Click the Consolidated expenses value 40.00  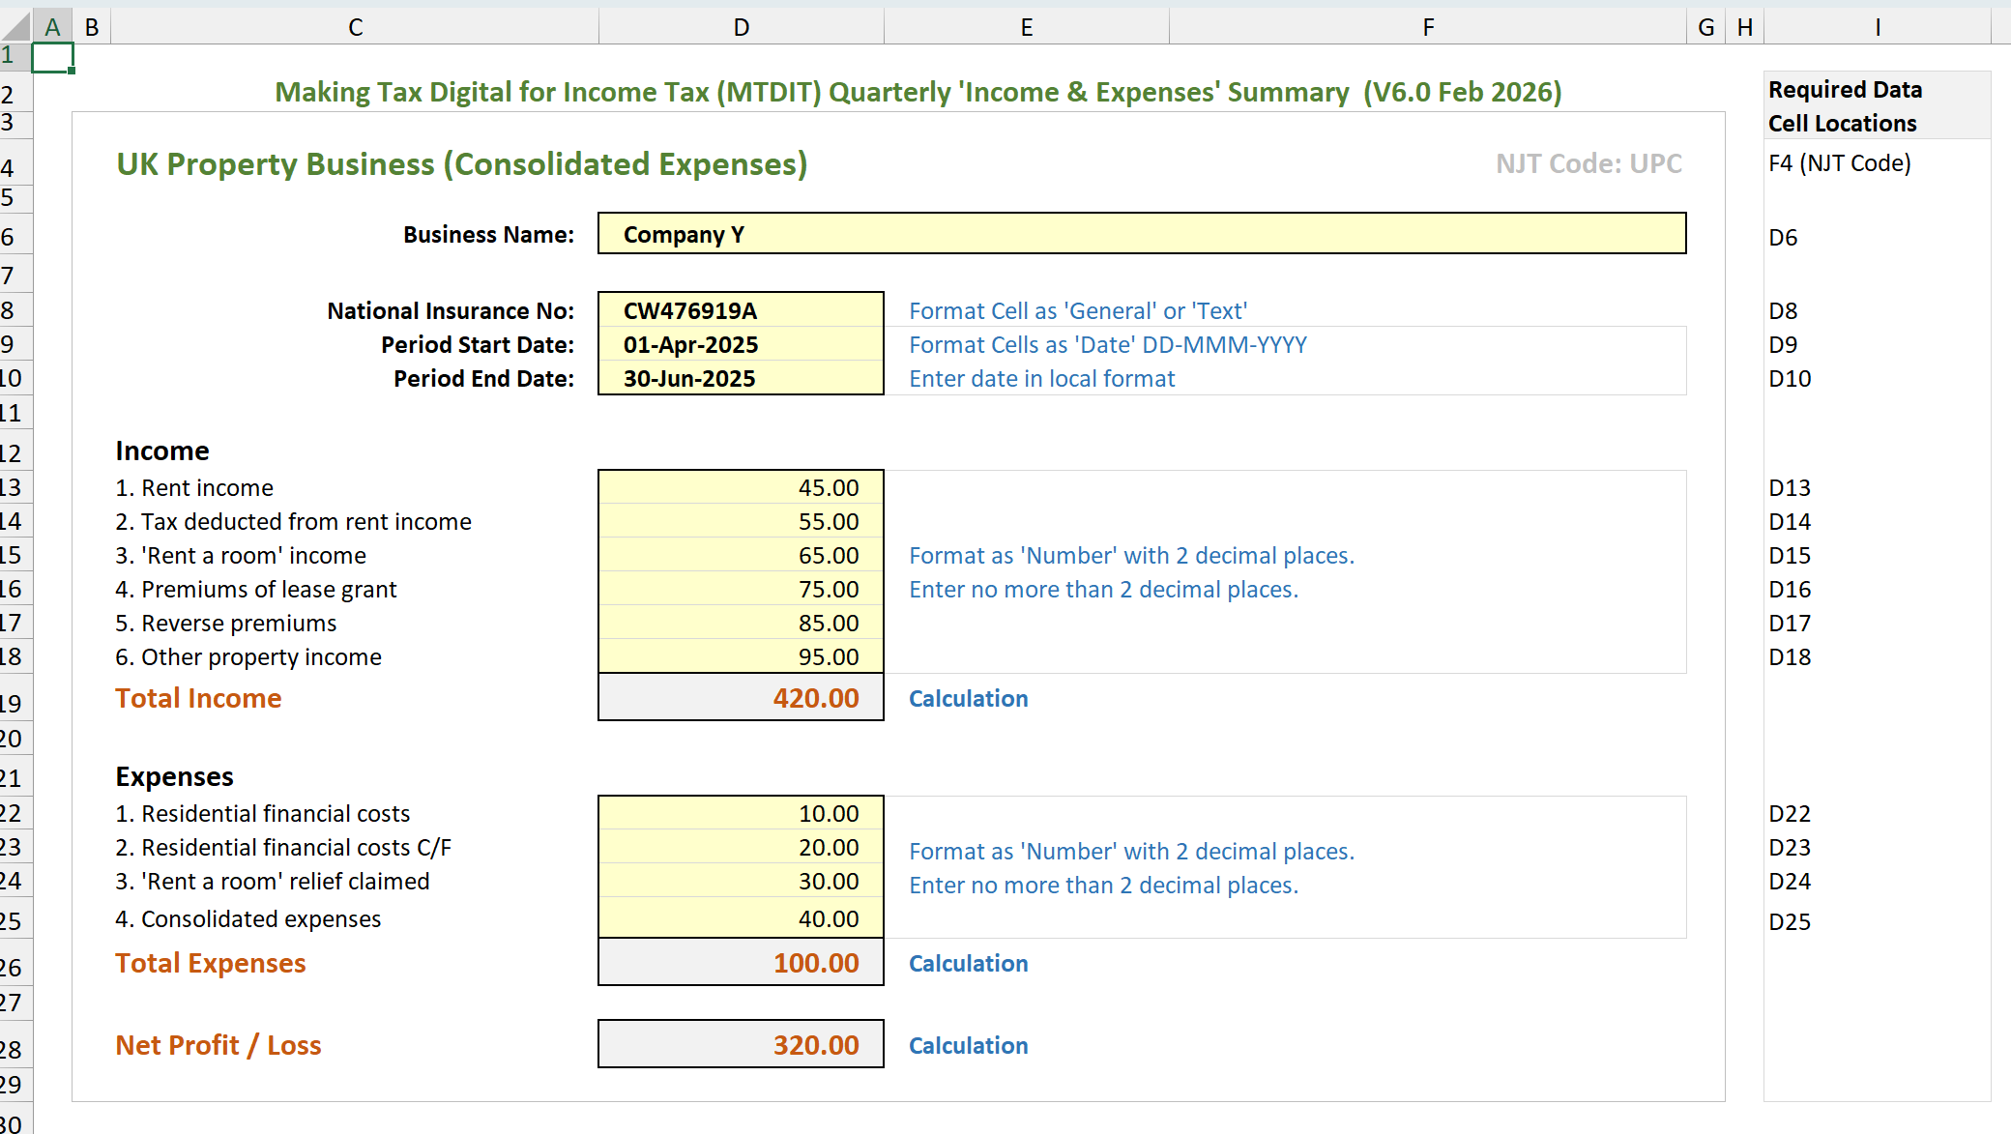741,918
